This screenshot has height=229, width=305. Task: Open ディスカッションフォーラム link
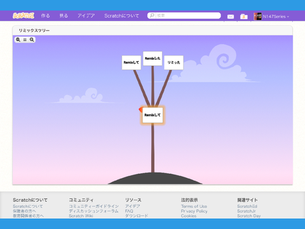coord(93,211)
